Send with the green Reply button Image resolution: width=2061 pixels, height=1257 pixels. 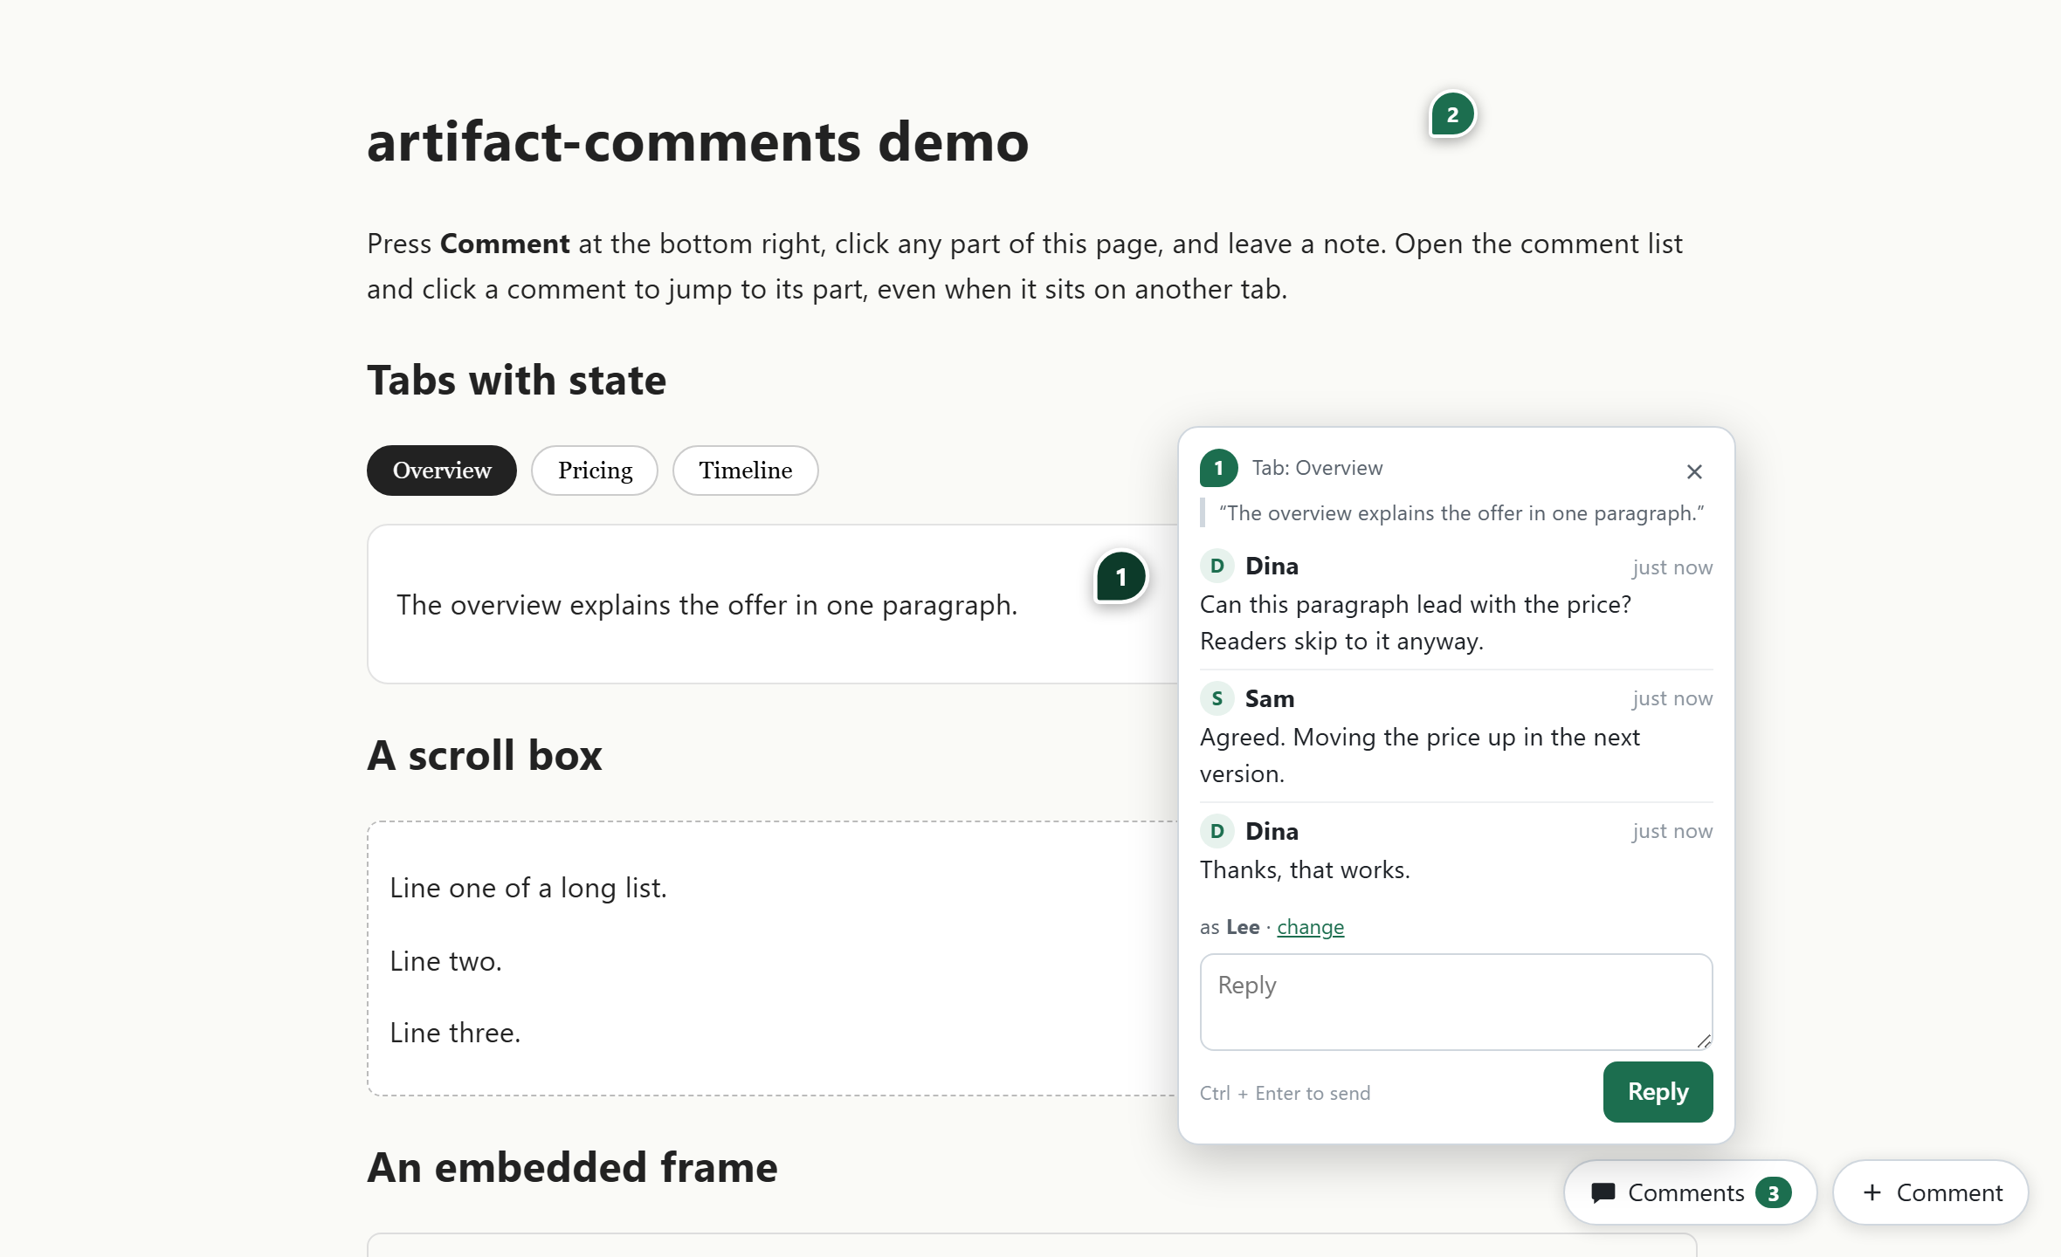[1658, 1092]
